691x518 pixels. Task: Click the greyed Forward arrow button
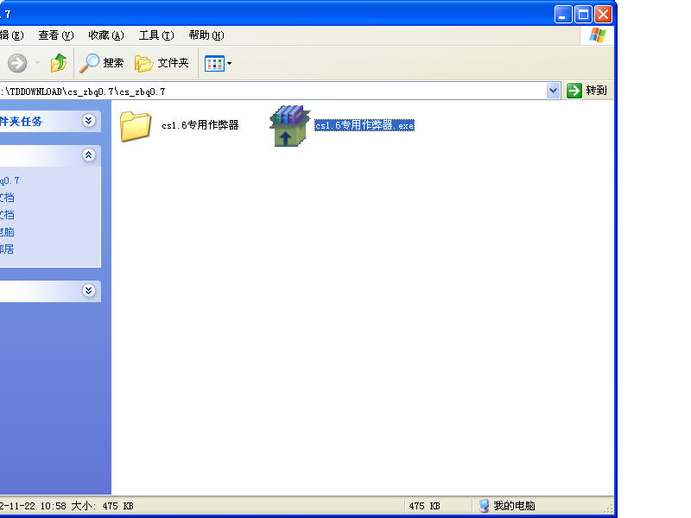(17, 63)
